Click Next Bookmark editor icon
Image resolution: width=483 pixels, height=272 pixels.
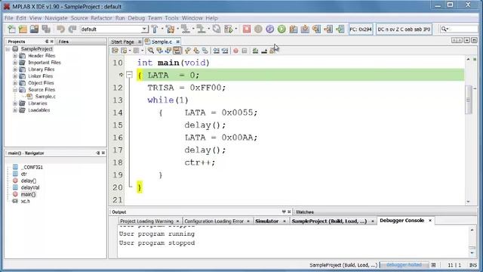pos(196,51)
